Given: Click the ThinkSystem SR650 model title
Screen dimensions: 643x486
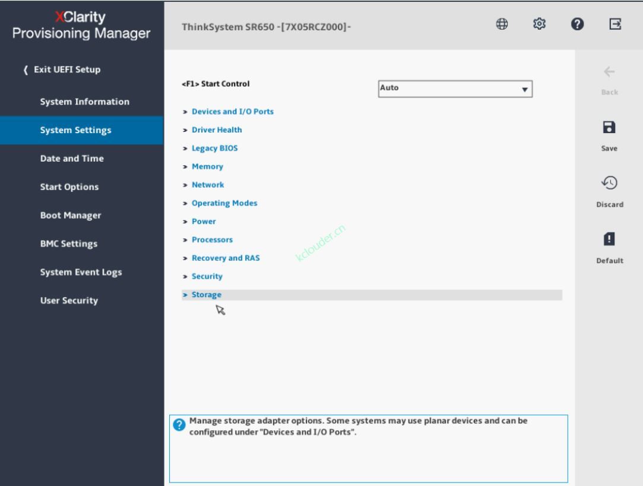Looking at the screenshot, I should 266,27.
